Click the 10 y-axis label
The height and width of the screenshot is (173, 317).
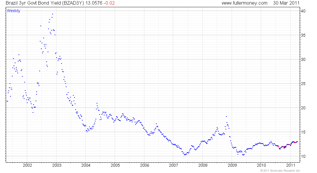click(x=303, y=156)
